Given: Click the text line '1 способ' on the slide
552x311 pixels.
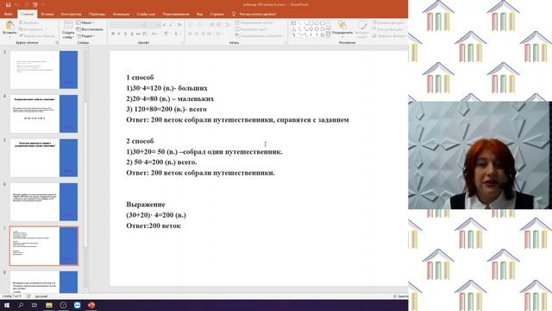Looking at the screenshot, I should point(140,77).
